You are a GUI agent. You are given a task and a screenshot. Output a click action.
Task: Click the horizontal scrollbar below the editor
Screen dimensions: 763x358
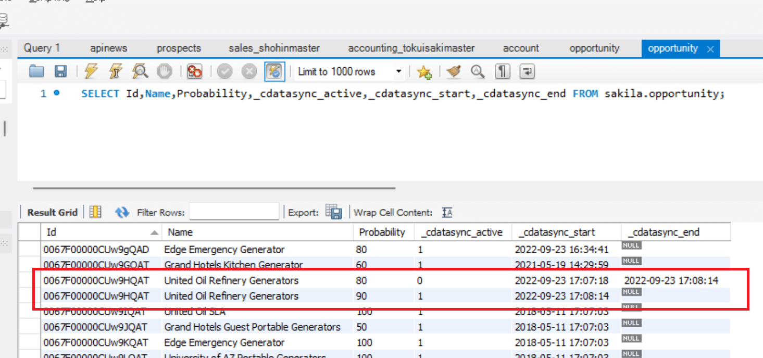214,188
